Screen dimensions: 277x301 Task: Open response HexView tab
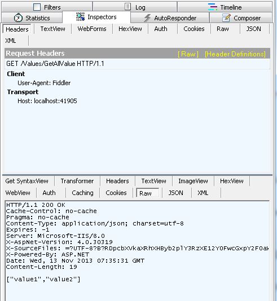(x=232, y=181)
